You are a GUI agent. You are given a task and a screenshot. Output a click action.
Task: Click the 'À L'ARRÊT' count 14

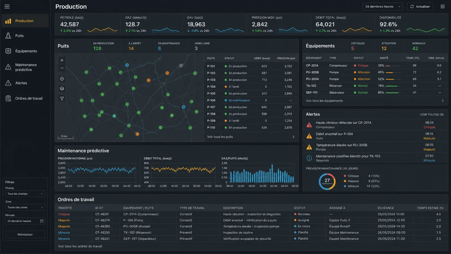(131, 49)
